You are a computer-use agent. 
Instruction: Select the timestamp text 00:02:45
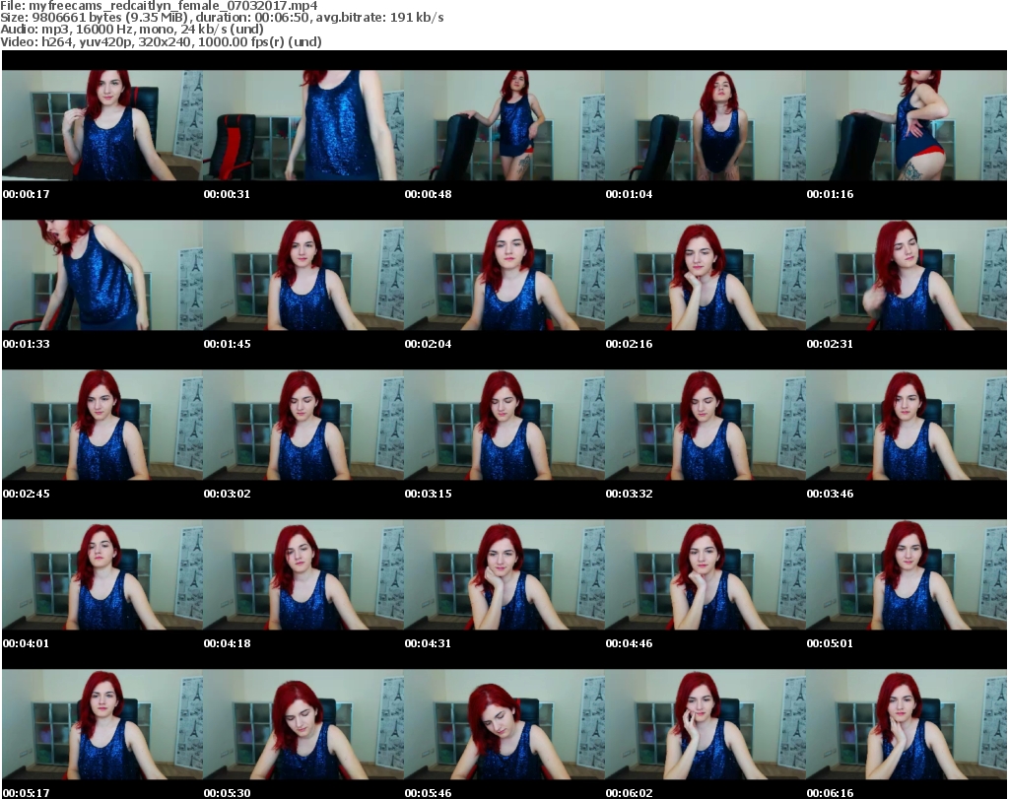click(27, 494)
